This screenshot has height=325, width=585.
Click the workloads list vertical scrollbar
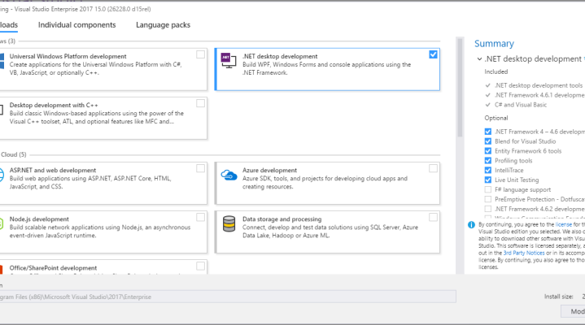460,88
